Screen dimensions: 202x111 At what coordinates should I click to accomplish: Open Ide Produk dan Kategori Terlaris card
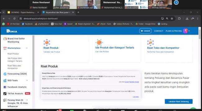[x=115, y=47]
